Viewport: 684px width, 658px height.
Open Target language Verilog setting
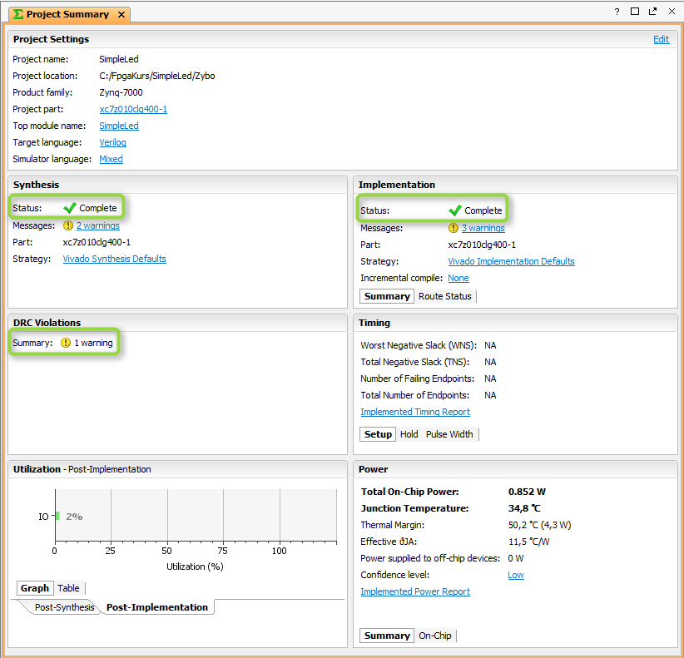(x=112, y=142)
